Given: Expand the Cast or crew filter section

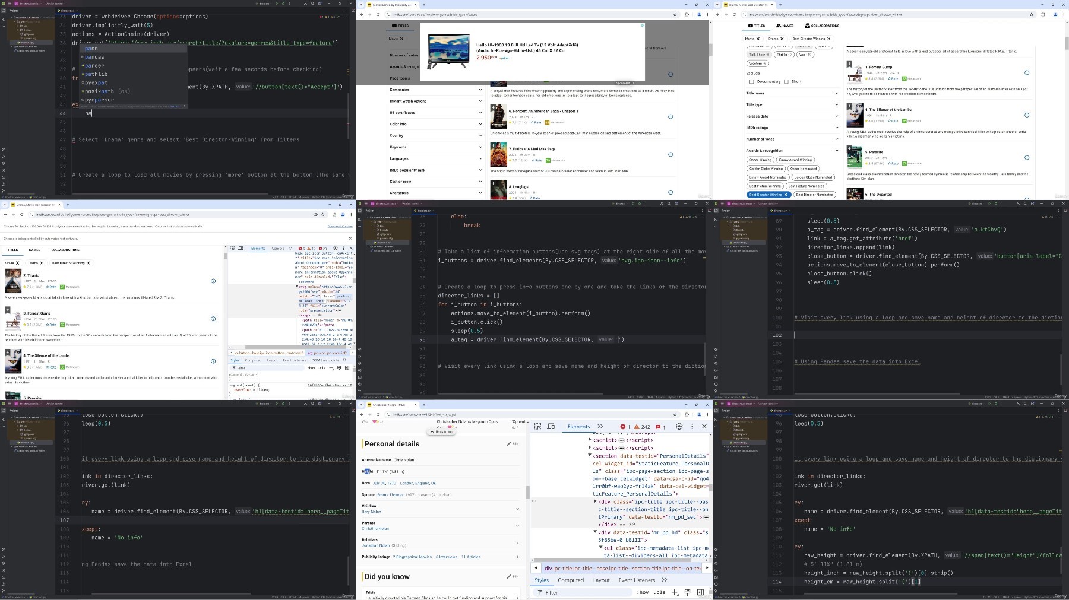Looking at the screenshot, I should pyautogui.click(x=435, y=182).
